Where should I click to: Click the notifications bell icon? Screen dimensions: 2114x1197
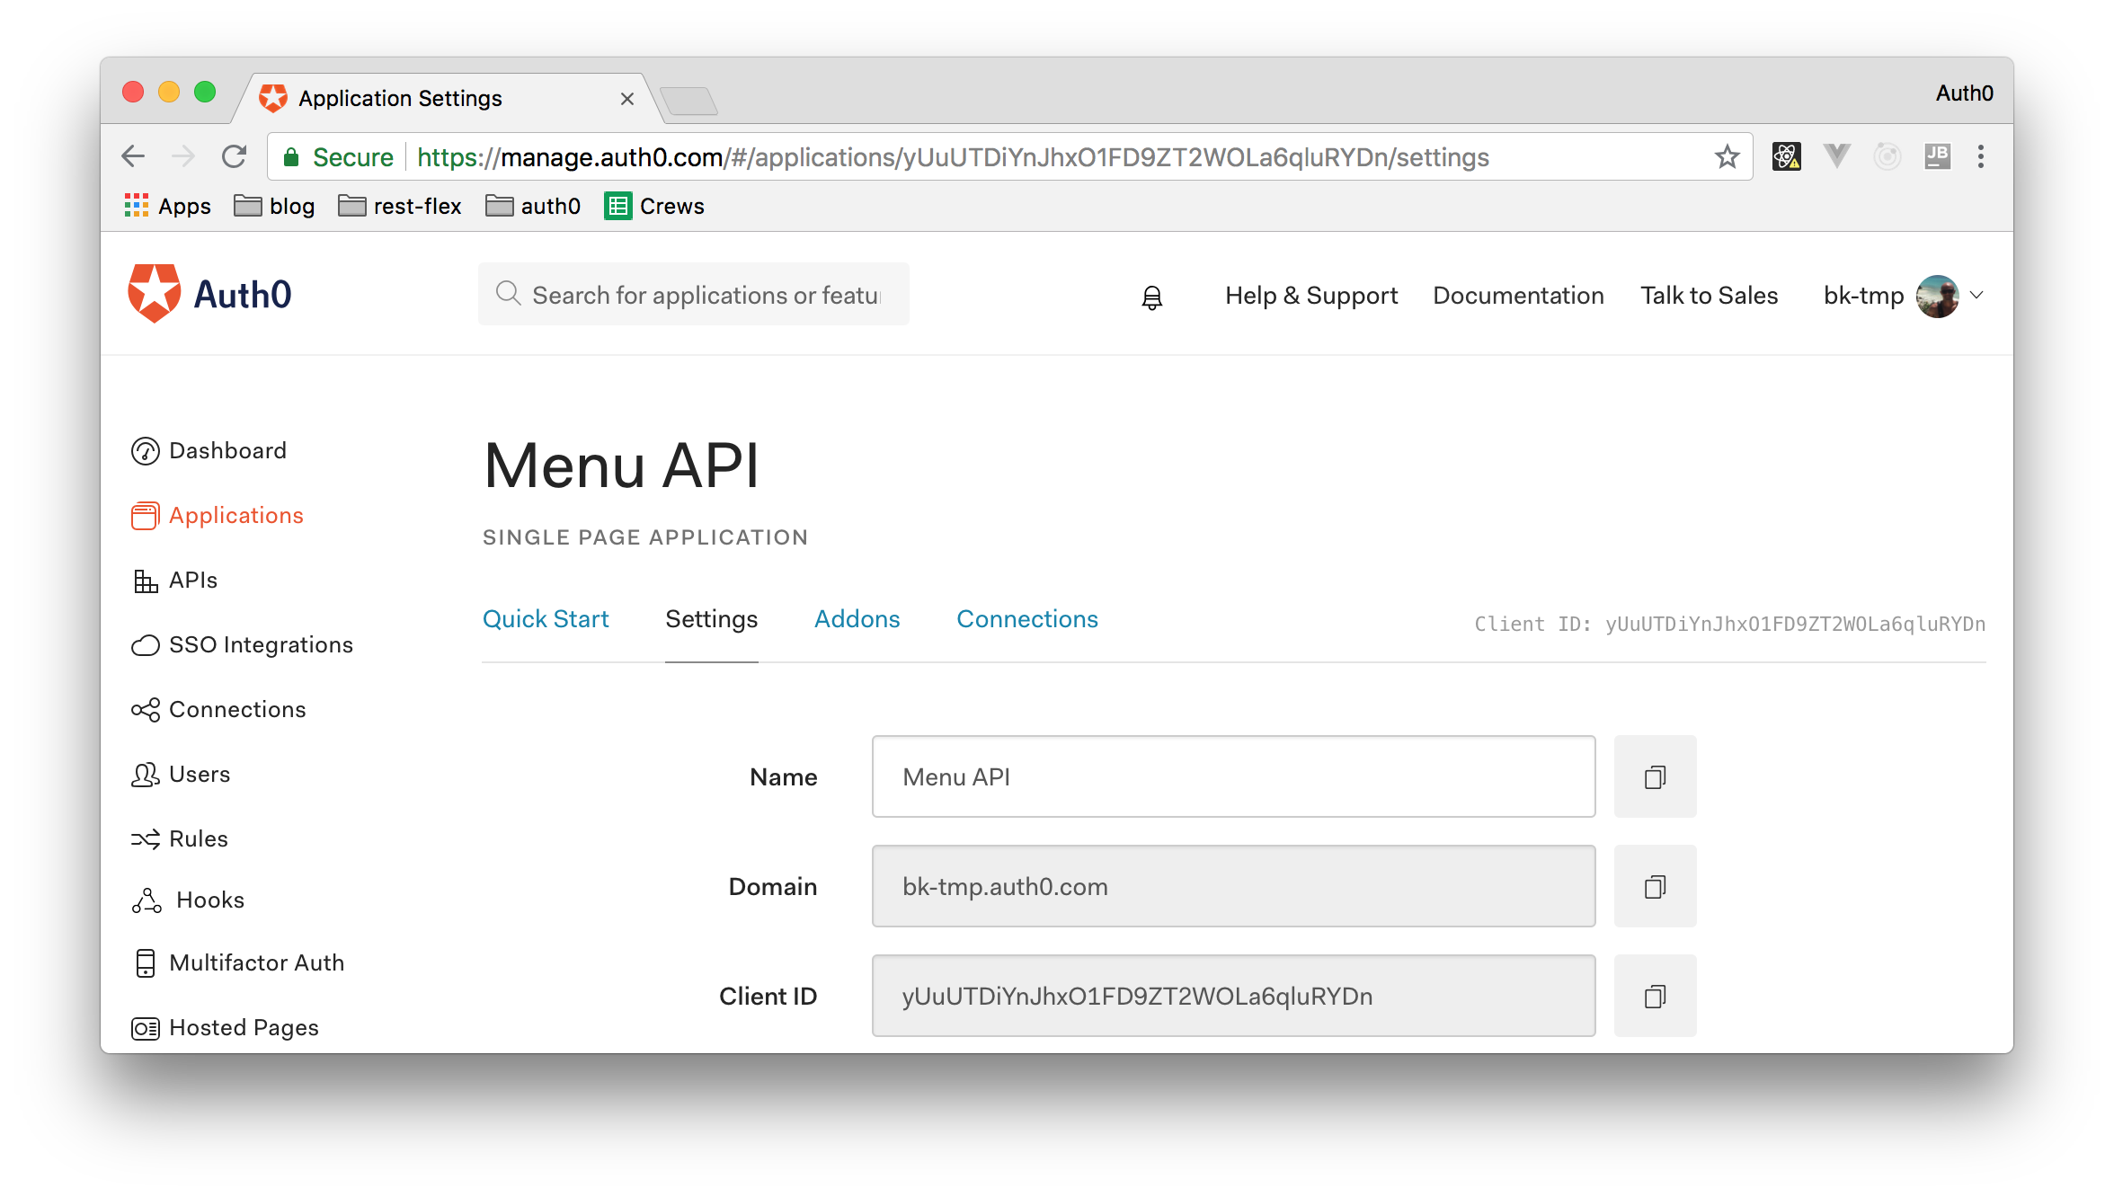1151,297
